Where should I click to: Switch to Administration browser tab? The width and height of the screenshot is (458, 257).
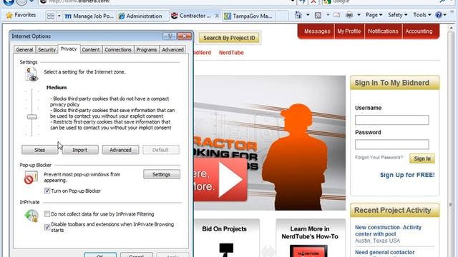point(142,16)
